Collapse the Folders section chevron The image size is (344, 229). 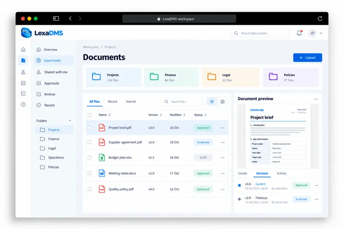click(x=70, y=121)
